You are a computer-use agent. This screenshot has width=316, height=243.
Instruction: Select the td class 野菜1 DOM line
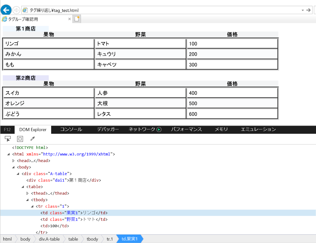click(x=74, y=219)
